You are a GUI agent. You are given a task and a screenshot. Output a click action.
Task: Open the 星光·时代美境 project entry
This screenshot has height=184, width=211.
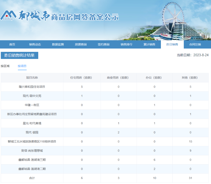[x=32, y=123]
